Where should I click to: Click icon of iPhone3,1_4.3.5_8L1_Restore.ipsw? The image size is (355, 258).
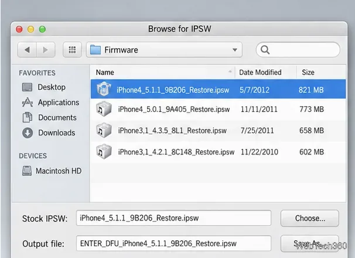click(104, 130)
